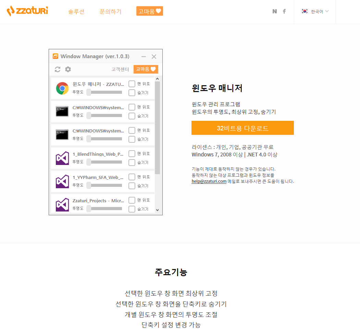Check 숨기기 for first C:\WINDOWS row
The image size is (360, 333).
pyautogui.click(x=132, y=116)
